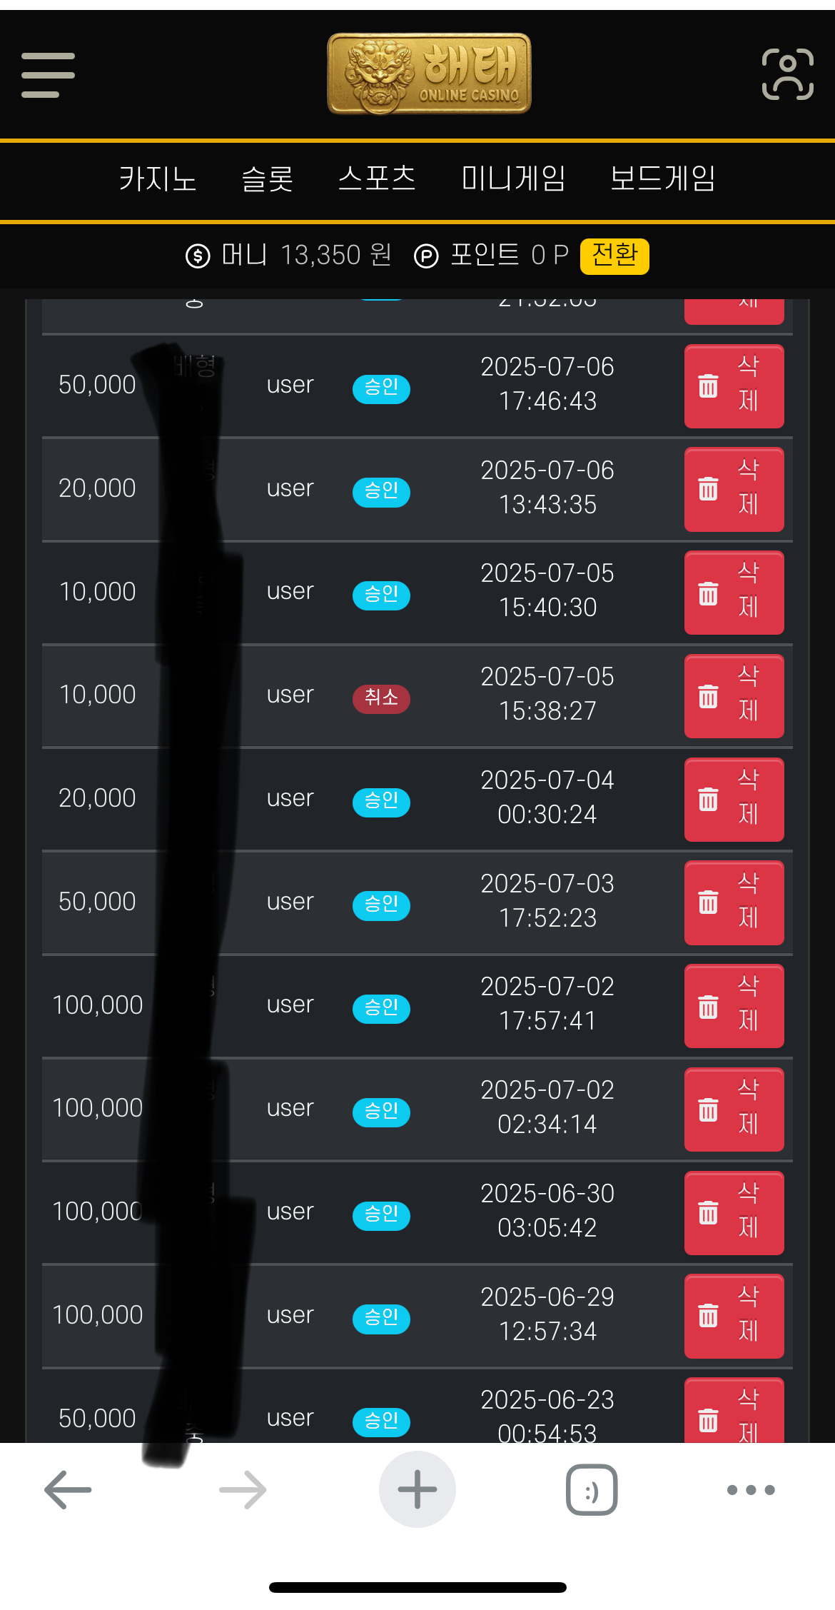Delete the 2025-06-30 03:05:42 record
Screen dimensions: 835x1610
click(734, 1212)
